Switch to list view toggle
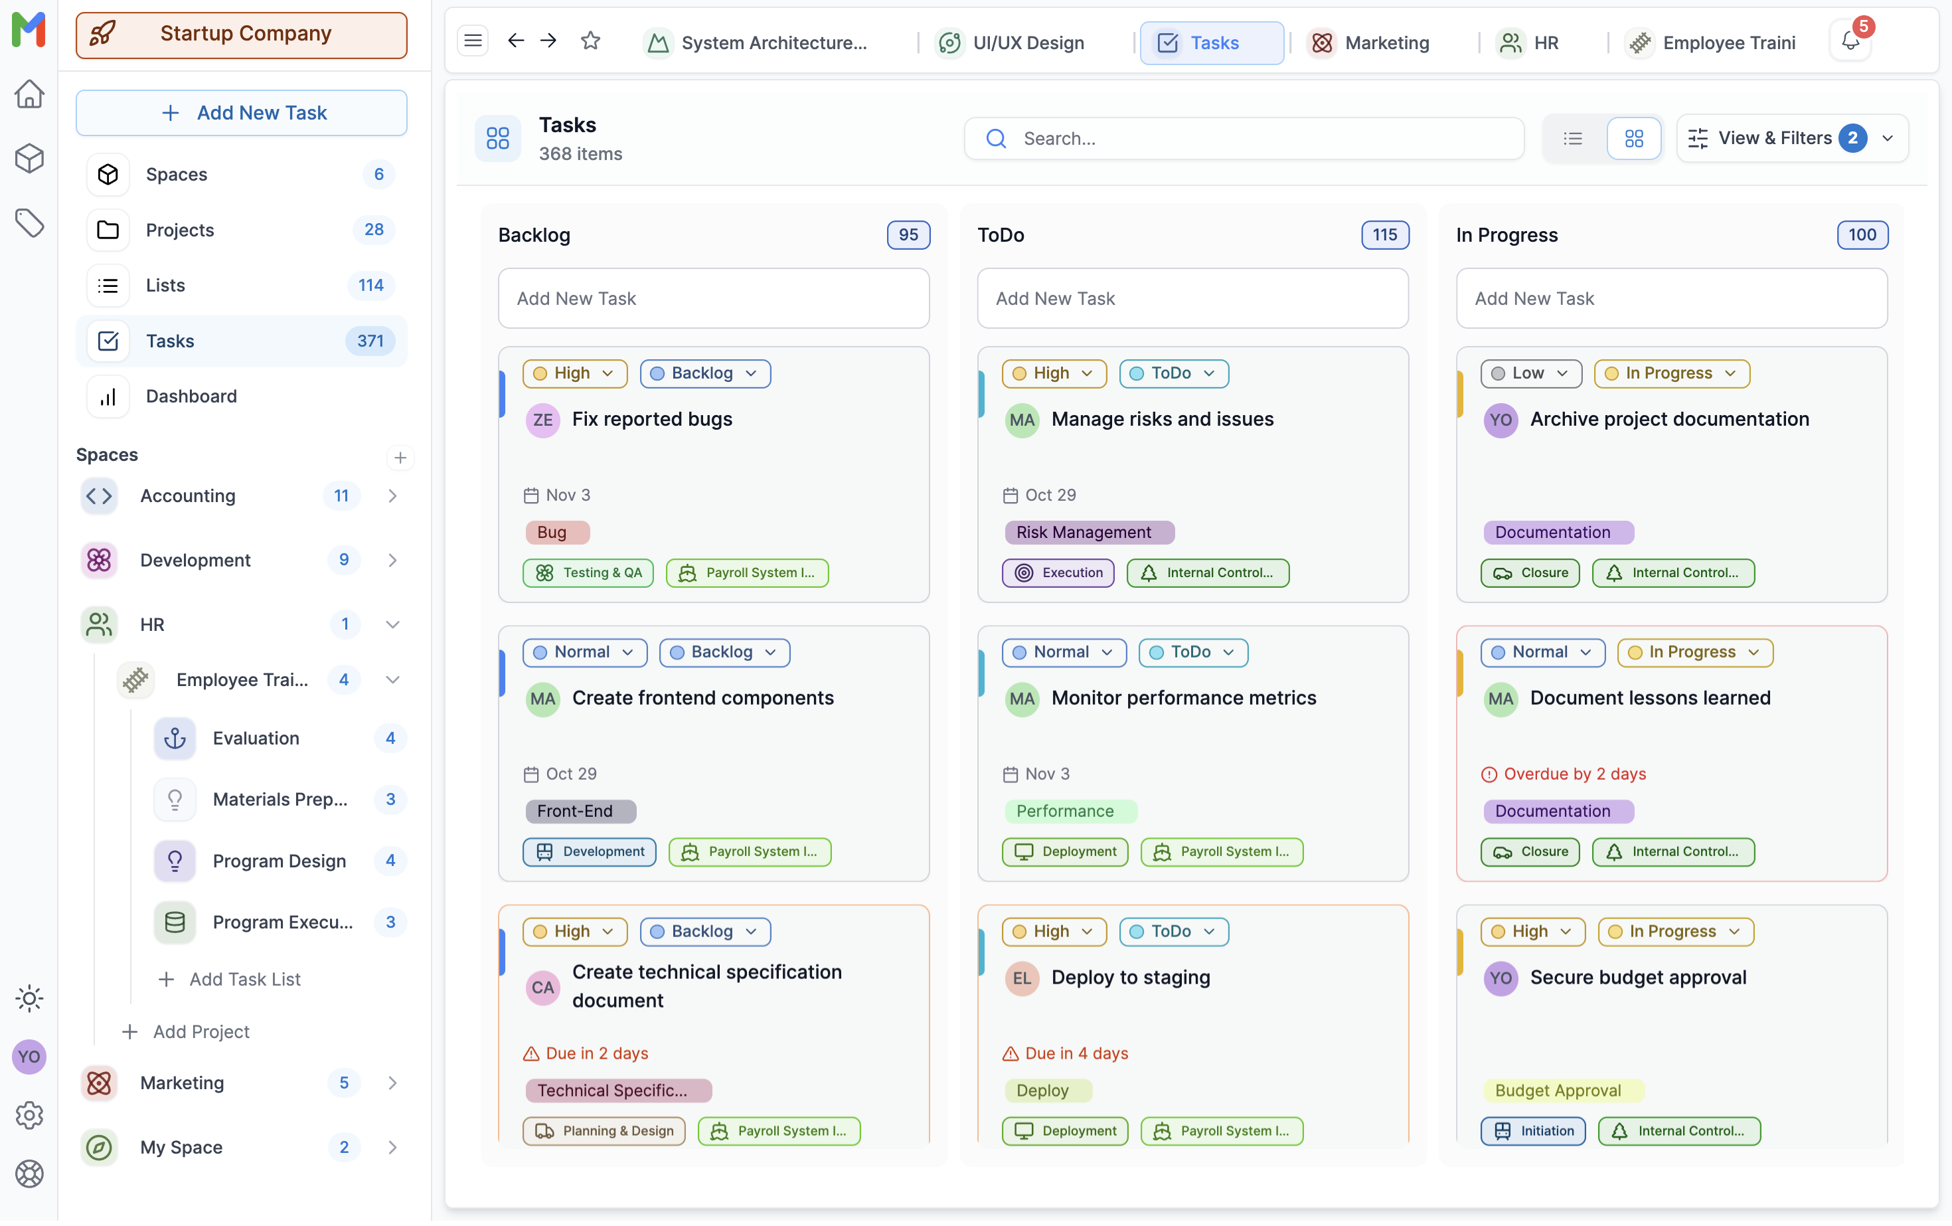The height and width of the screenshot is (1226, 1952). [x=1573, y=139]
